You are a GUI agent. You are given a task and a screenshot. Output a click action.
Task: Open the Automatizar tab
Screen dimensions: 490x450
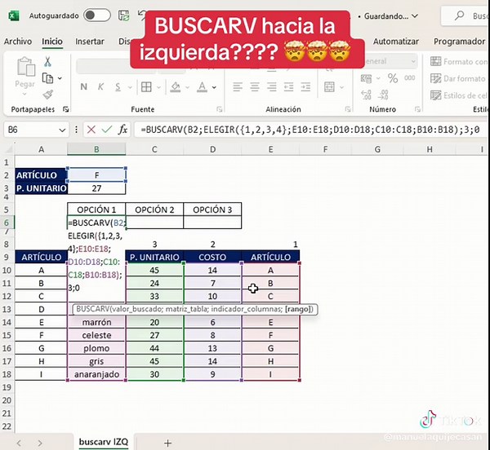coord(395,41)
